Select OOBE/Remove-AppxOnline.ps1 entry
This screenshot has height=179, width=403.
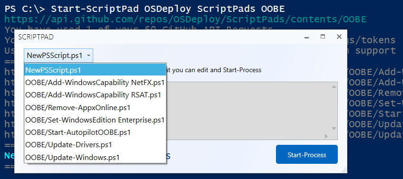(x=95, y=107)
